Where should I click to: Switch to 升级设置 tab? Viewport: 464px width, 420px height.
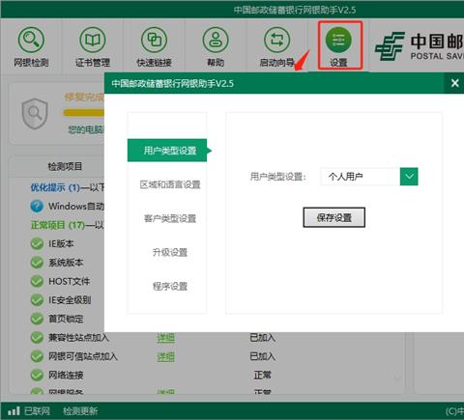pyautogui.click(x=170, y=252)
